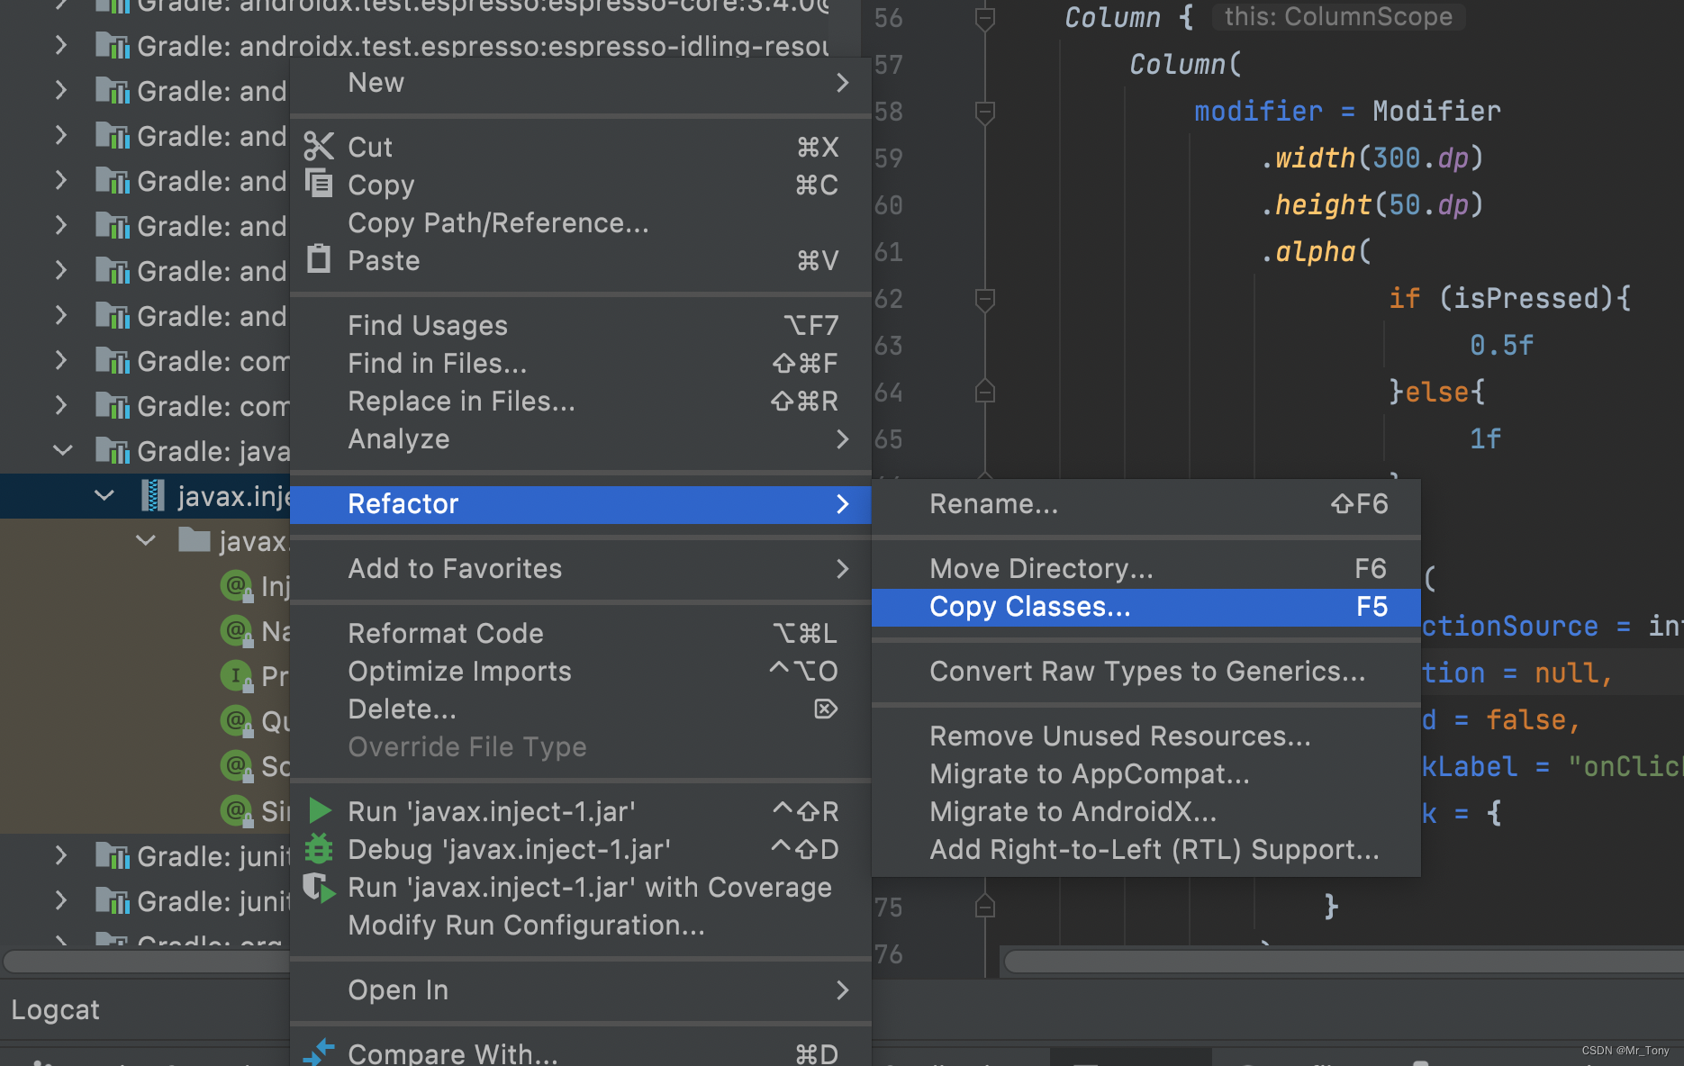
Task: Click the fold marker on line 56
Action: (985, 18)
